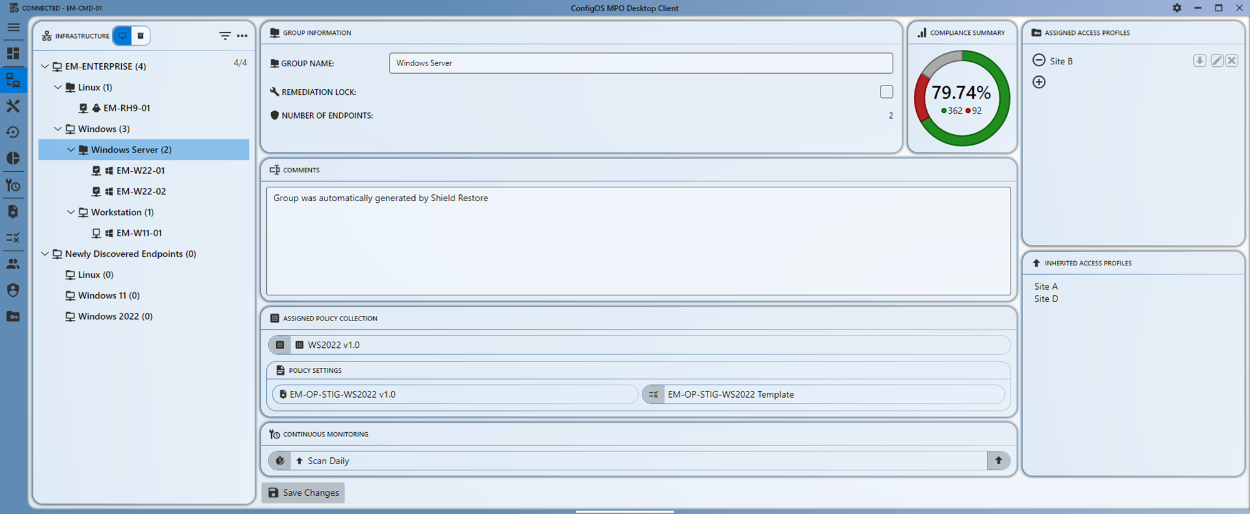Edit the Site B access profile
This screenshot has height=514, width=1250.
coord(1217,61)
